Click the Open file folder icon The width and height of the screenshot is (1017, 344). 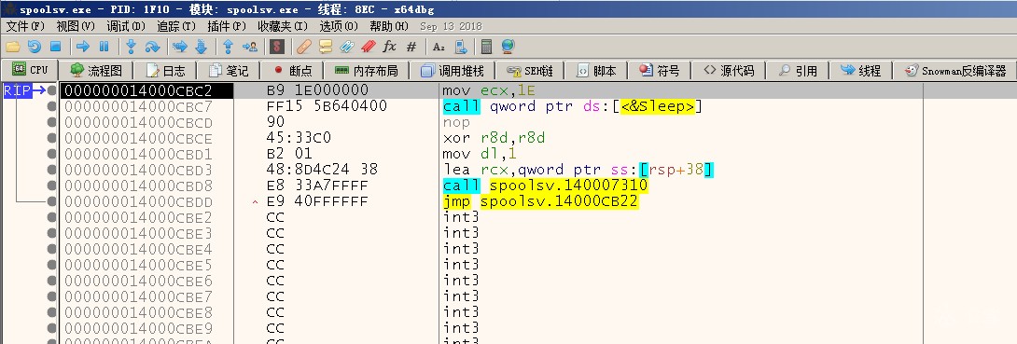click(x=13, y=47)
